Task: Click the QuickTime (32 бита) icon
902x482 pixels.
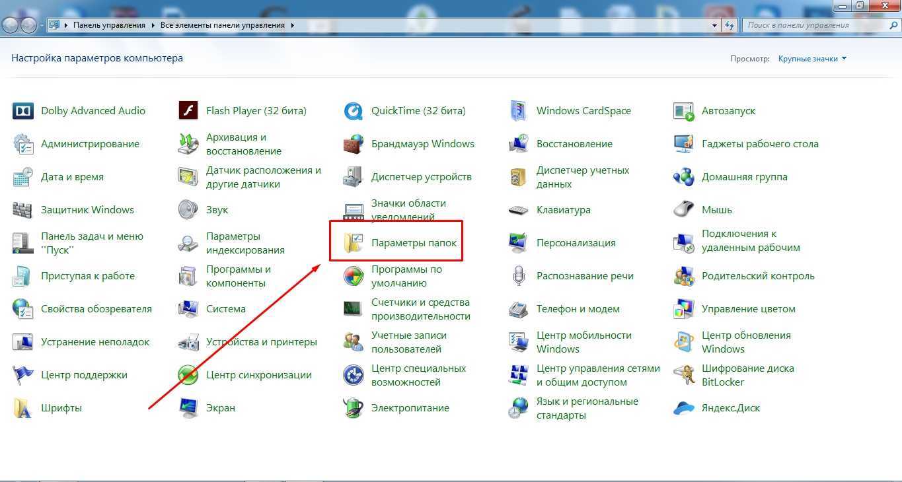Action: pyautogui.click(x=354, y=111)
